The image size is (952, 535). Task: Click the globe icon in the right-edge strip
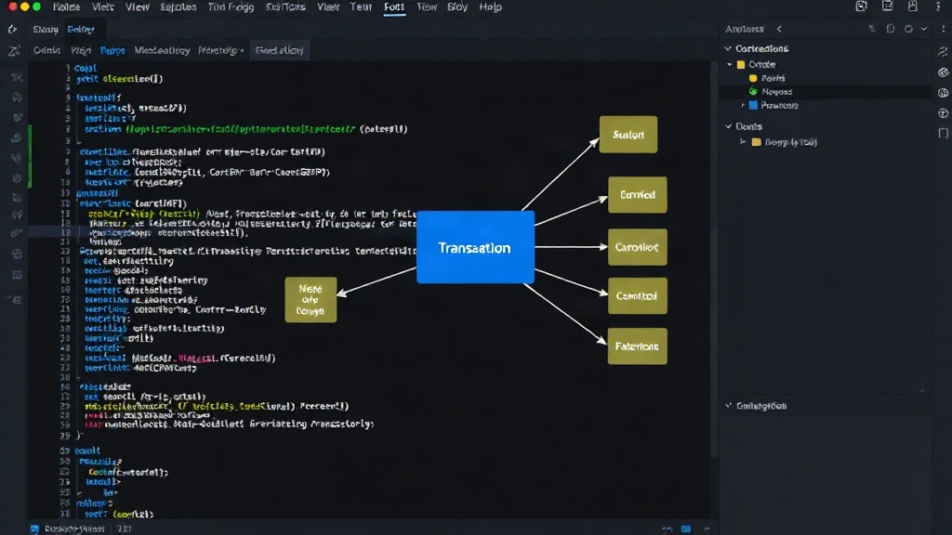(x=943, y=93)
